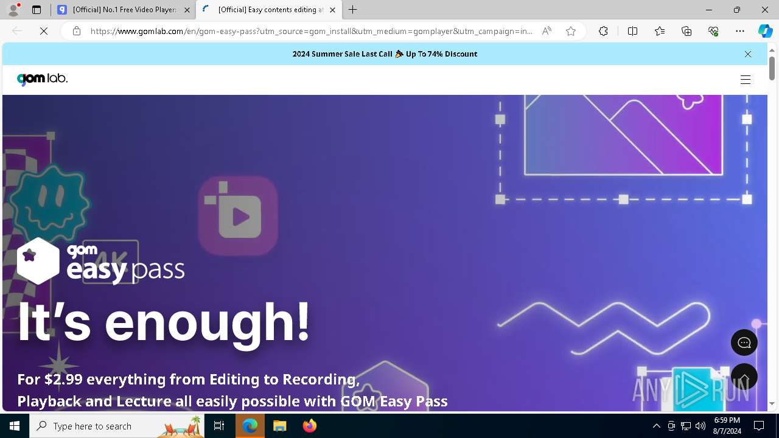
Task: Open 2024 Summer Sale banner link
Action: pyautogui.click(x=385, y=54)
